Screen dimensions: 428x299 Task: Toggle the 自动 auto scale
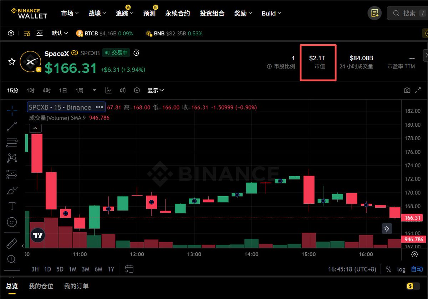click(417, 269)
